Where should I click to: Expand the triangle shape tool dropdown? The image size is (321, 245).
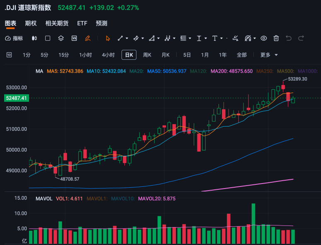[x=158, y=38]
